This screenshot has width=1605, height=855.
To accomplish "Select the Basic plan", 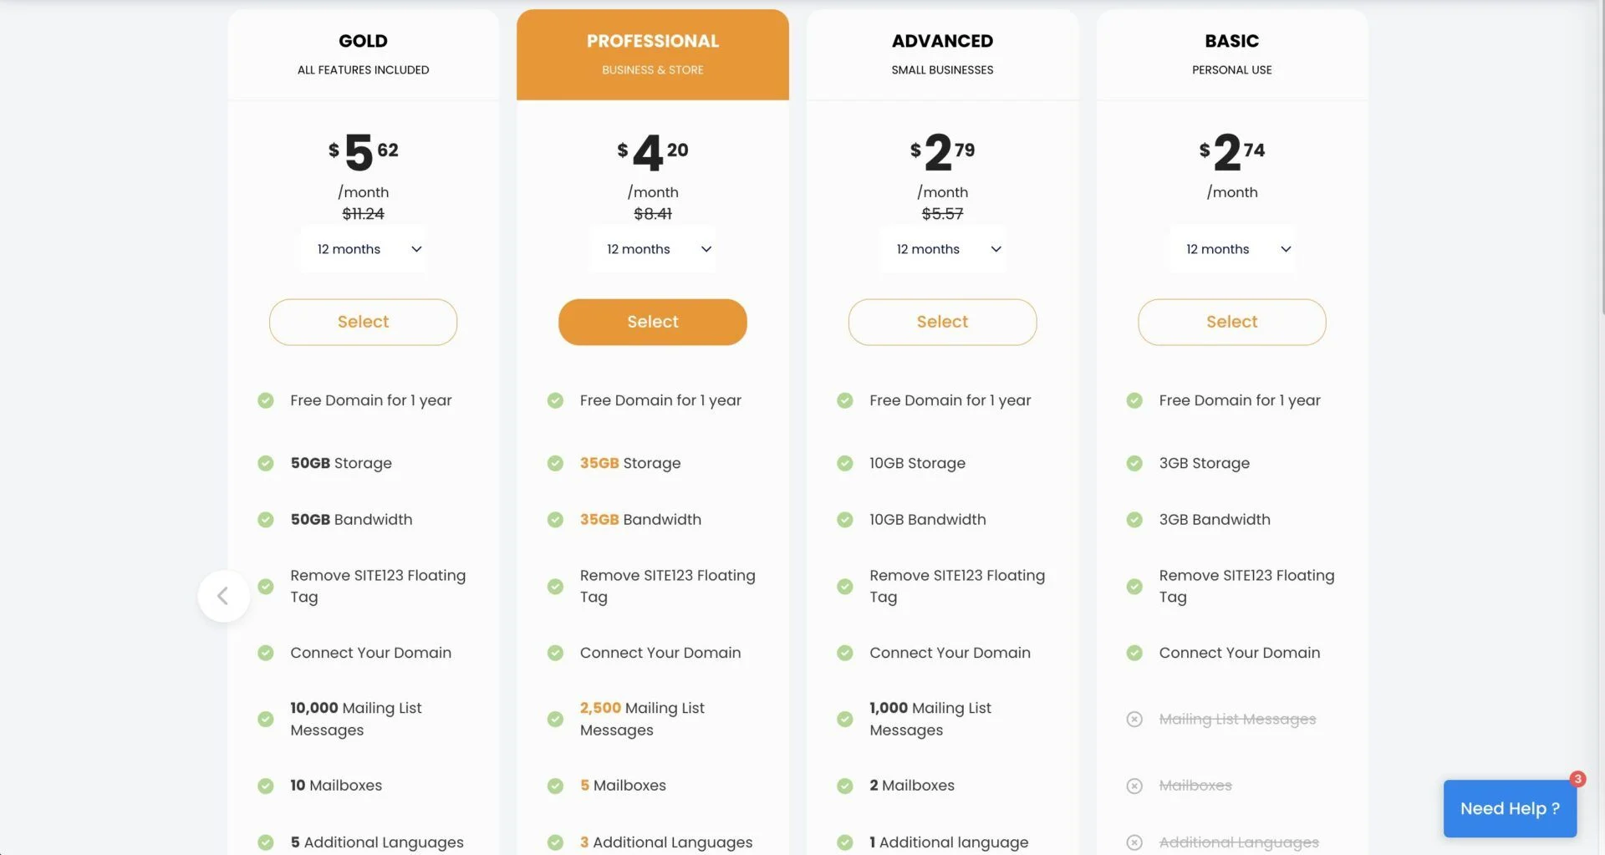I will [1231, 322].
